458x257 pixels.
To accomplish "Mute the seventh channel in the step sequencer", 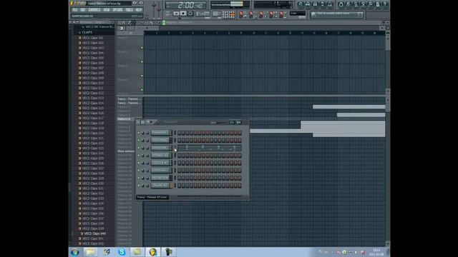I will 139,178.
